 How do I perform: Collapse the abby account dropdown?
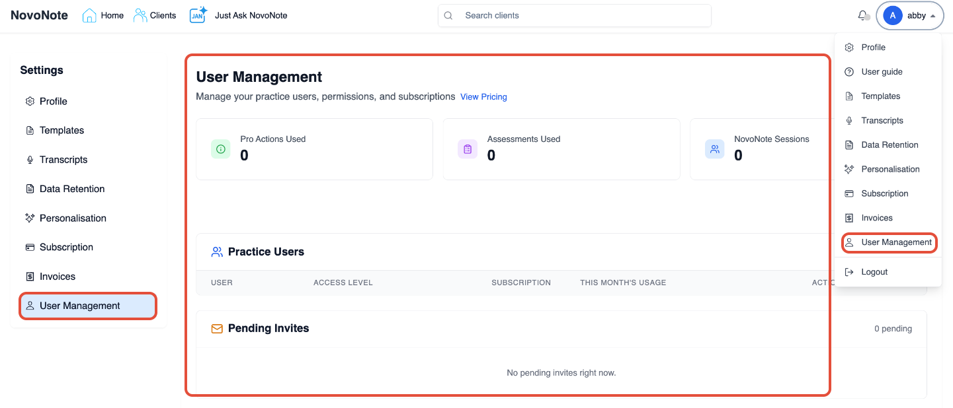click(x=910, y=16)
